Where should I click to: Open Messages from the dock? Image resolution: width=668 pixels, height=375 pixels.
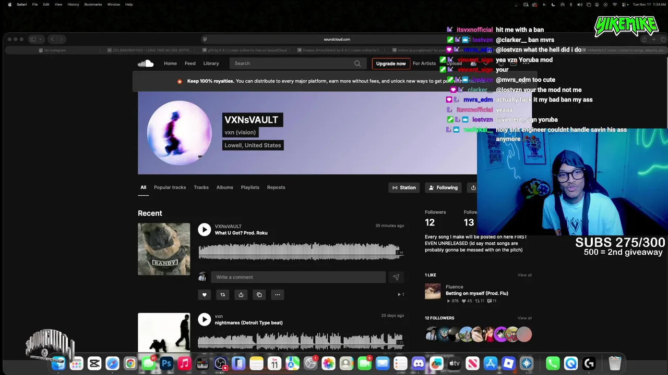pos(148,363)
